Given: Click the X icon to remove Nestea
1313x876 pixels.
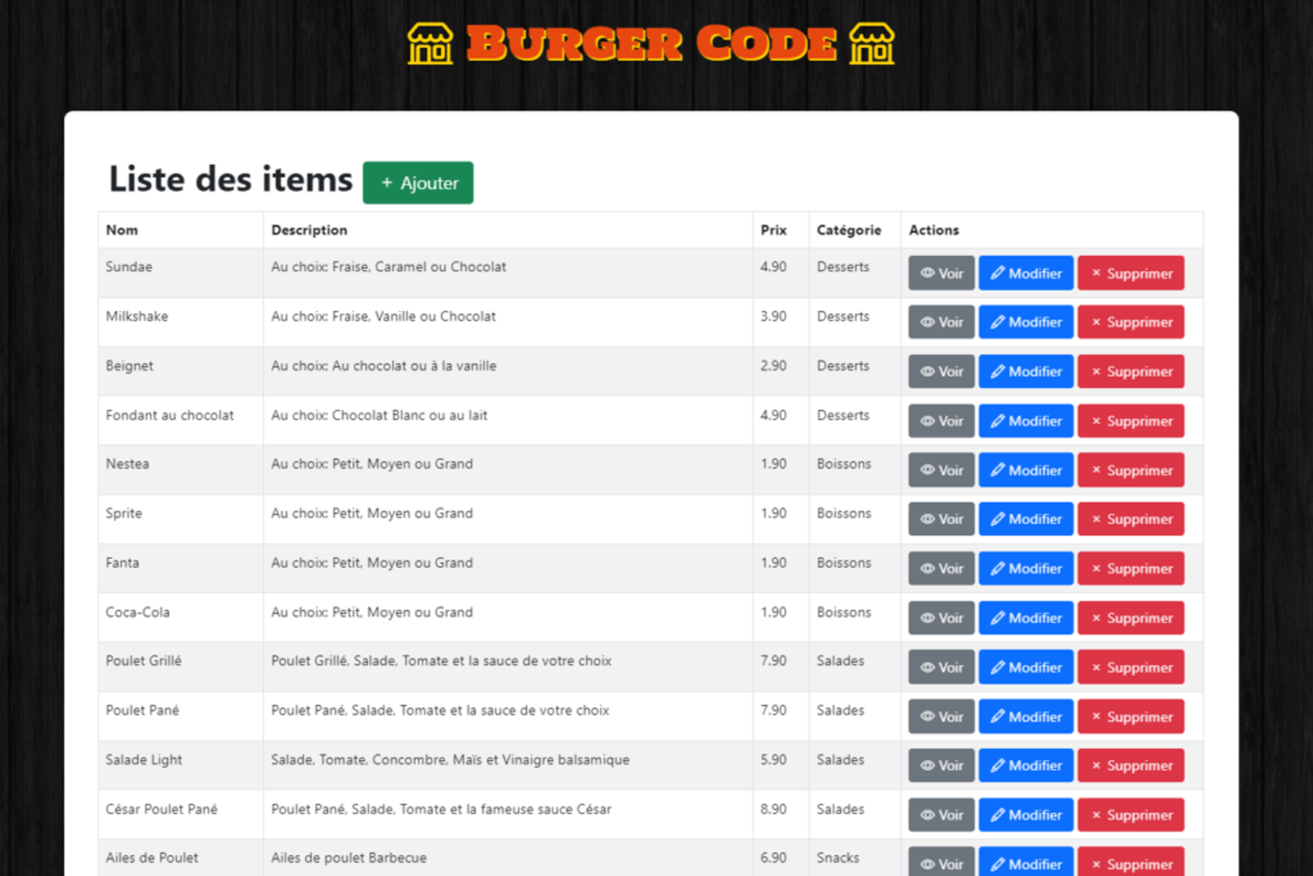Looking at the screenshot, I should [1096, 470].
